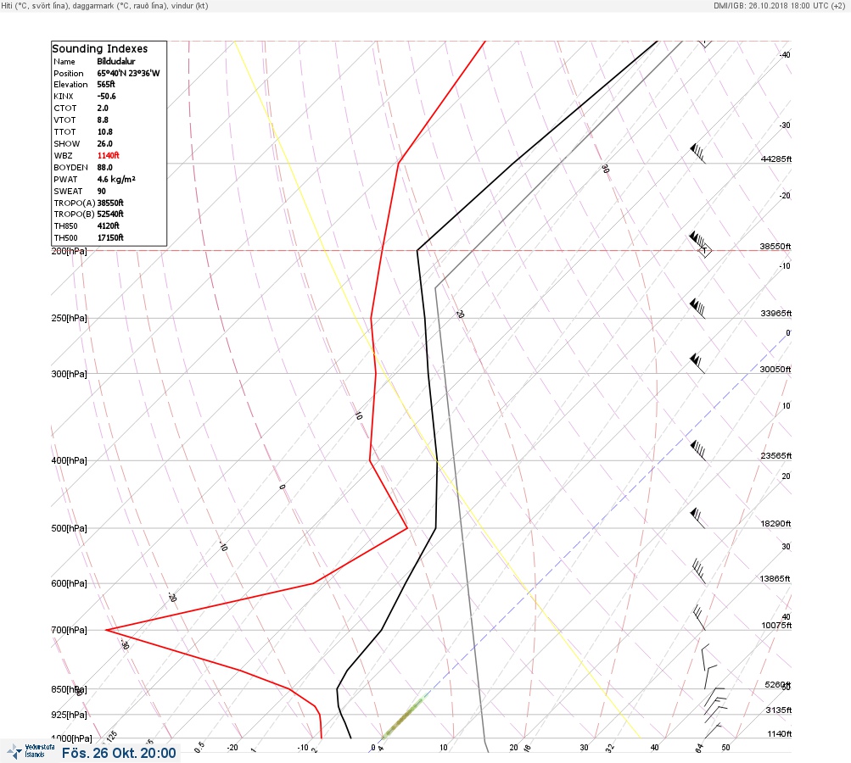Click the TTOT value '10.8'

click(104, 131)
